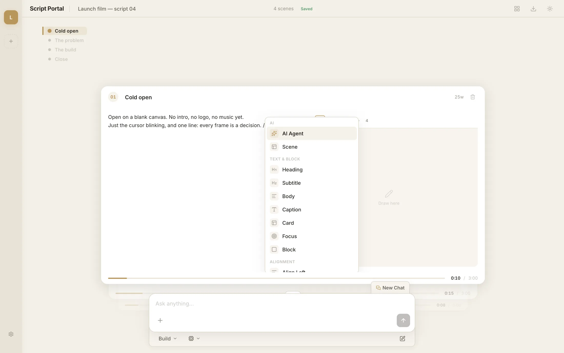Click the Caption T icon
This screenshot has width=564, height=353.
tap(274, 209)
